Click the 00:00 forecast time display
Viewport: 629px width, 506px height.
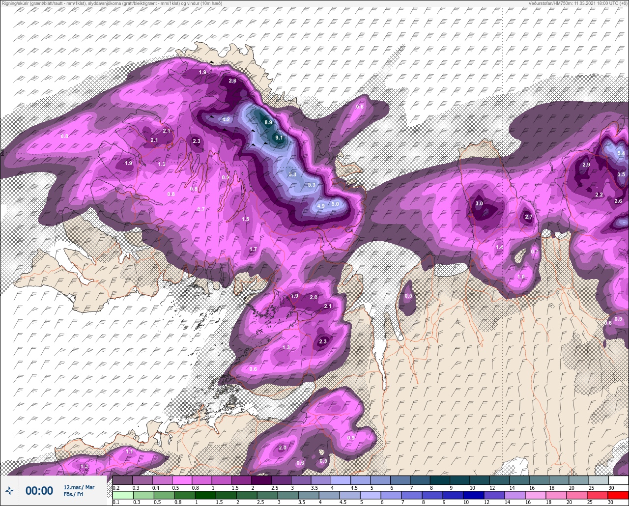tap(39, 491)
